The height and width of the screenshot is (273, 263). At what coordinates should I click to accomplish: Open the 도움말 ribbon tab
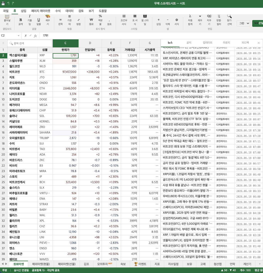[103, 11]
